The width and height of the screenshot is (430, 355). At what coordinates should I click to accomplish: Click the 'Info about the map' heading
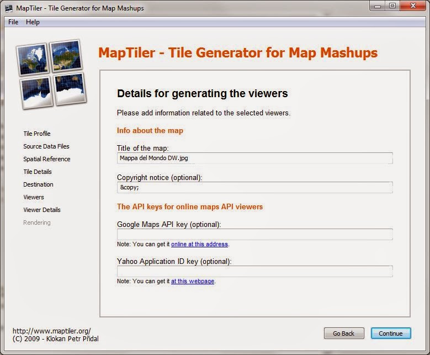[150, 131]
